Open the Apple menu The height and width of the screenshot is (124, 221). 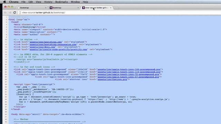pyautogui.click(x=4, y=2)
